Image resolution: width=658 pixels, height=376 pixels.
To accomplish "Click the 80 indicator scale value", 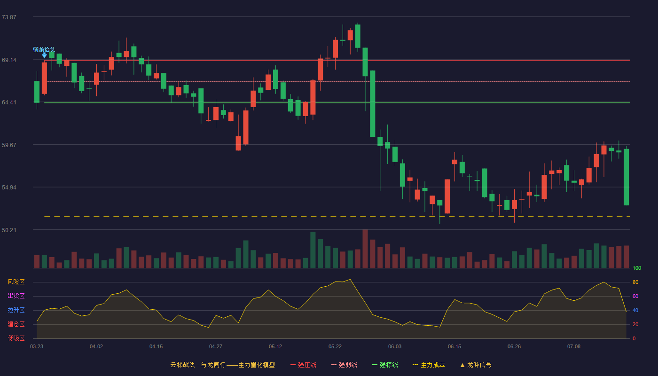I will (x=635, y=282).
